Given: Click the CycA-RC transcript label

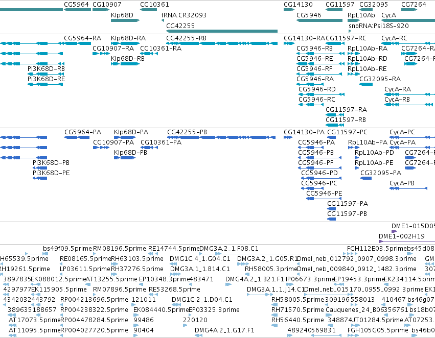Looking at the screenshot, I should (394, 38).
